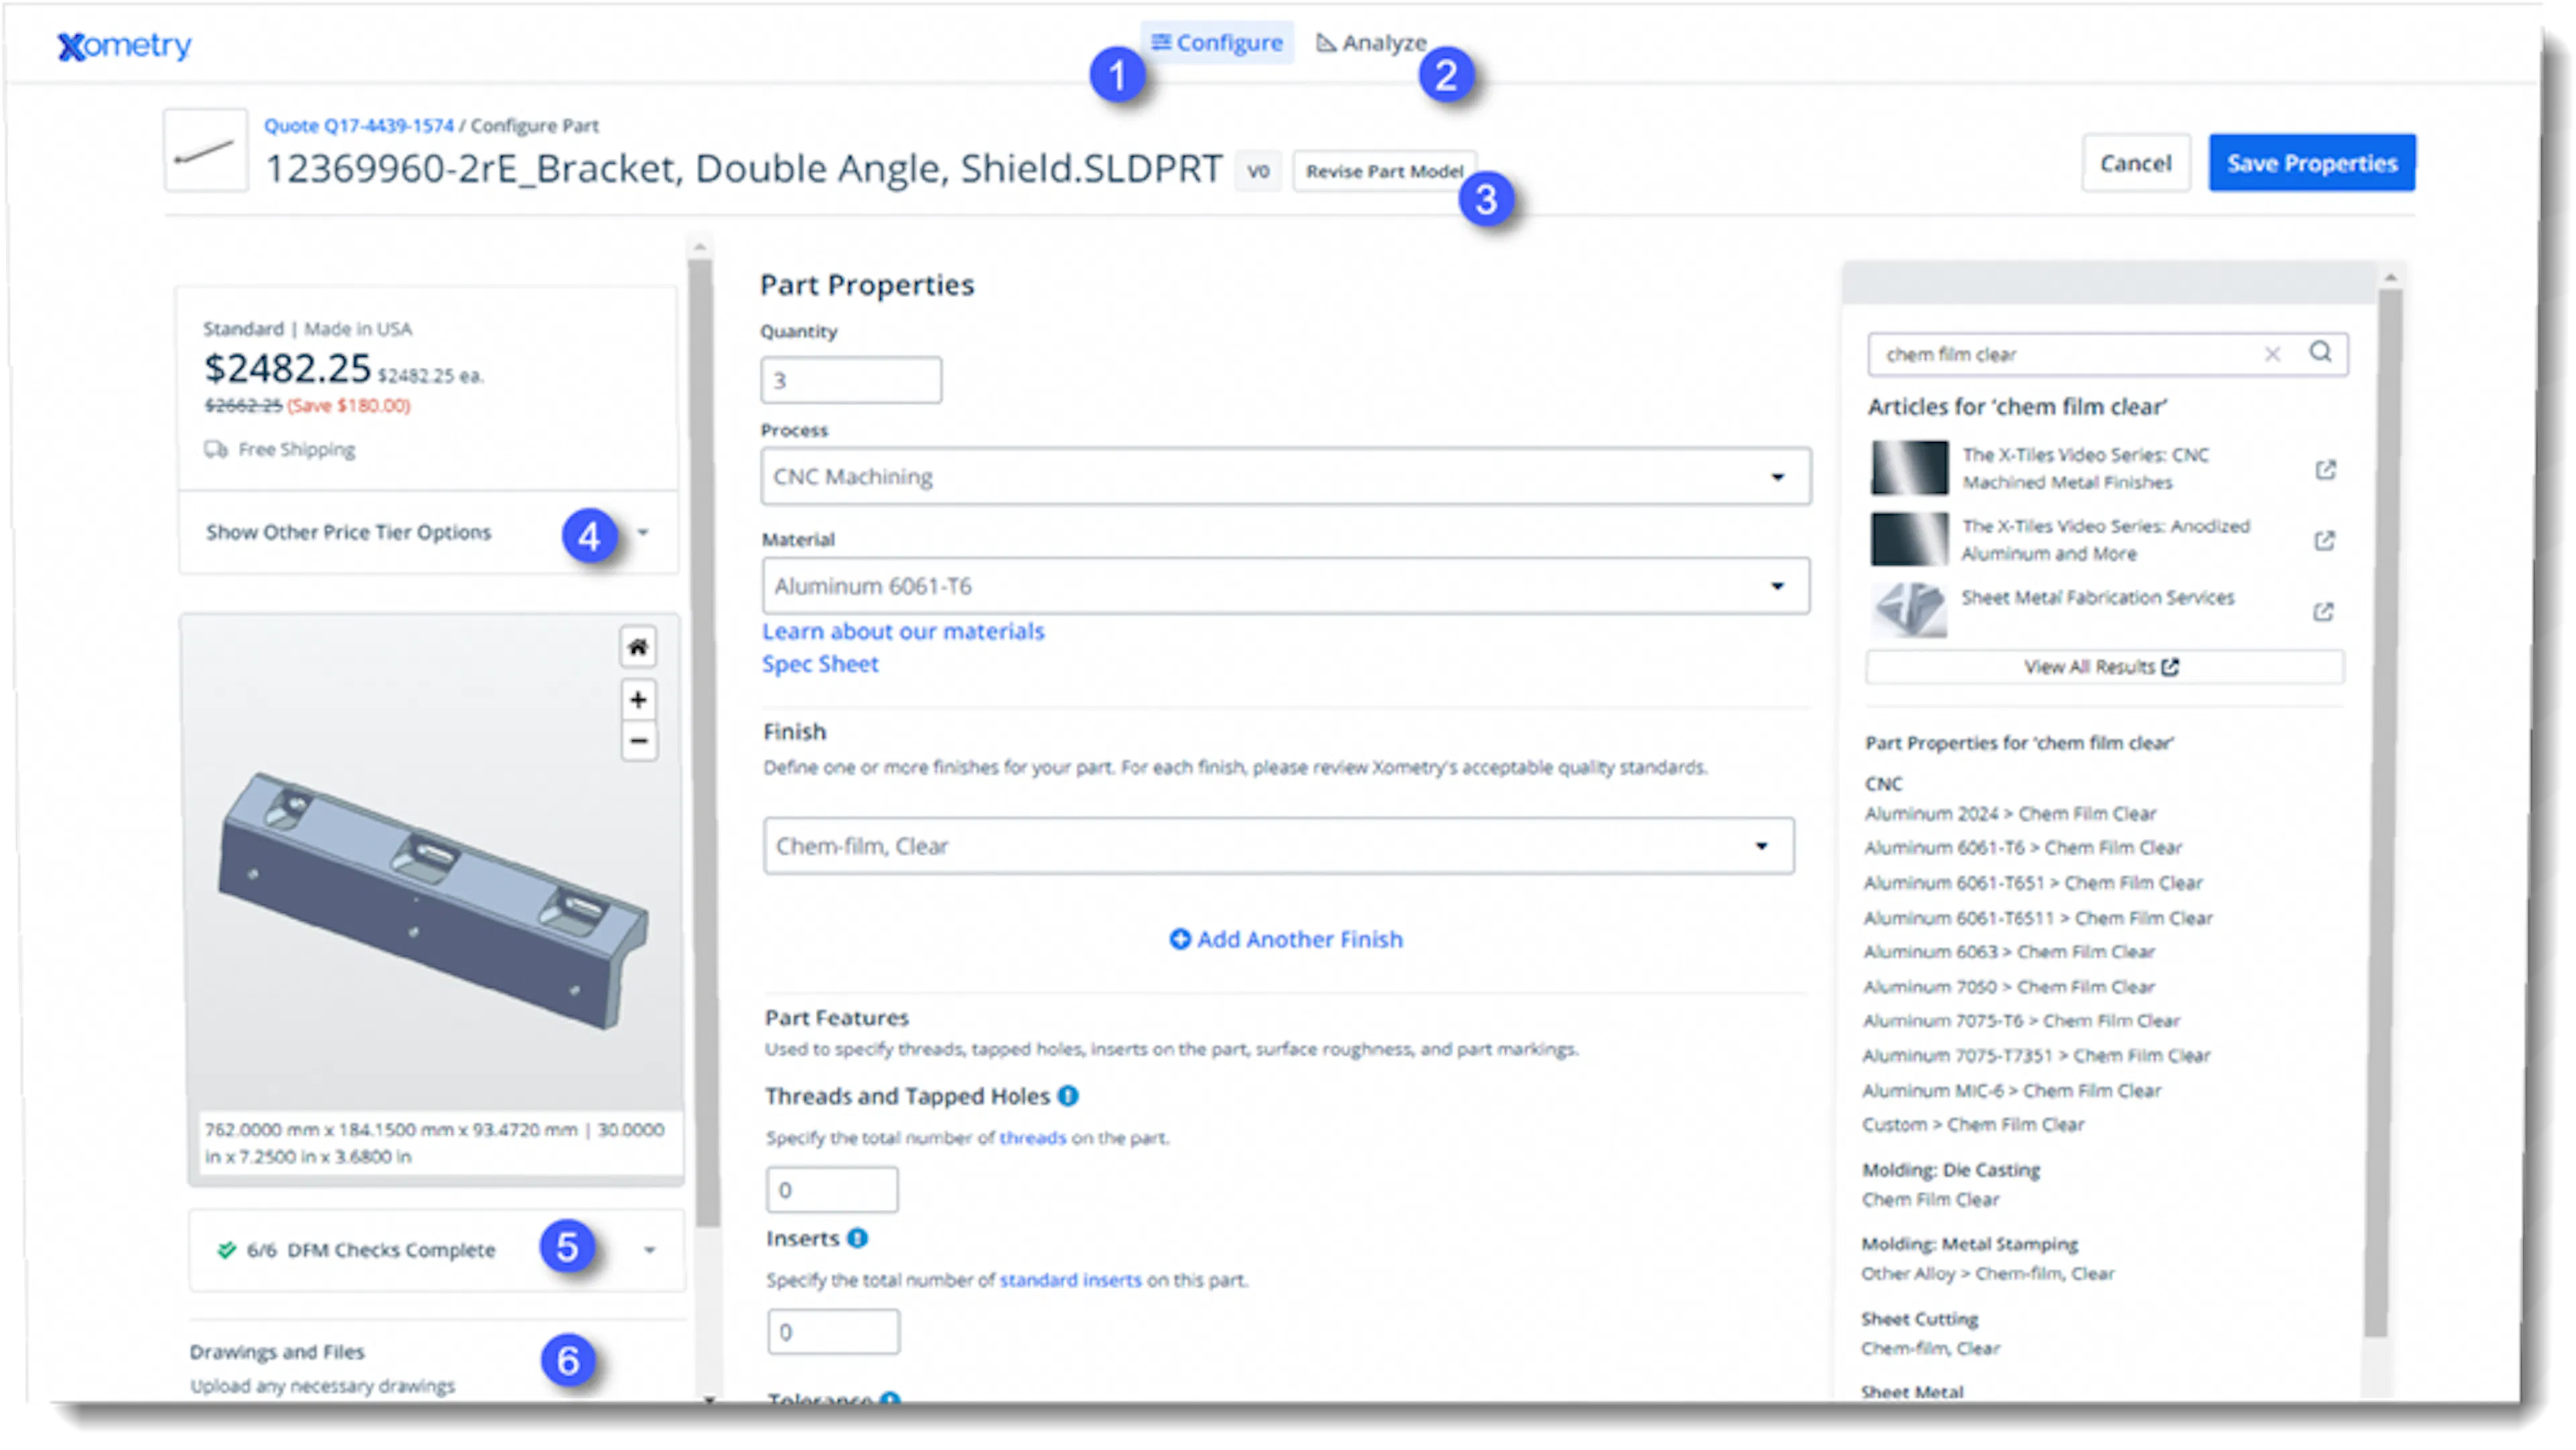Click Revise Part Model button
Screen dimensions: 2576x1450
1384,171
